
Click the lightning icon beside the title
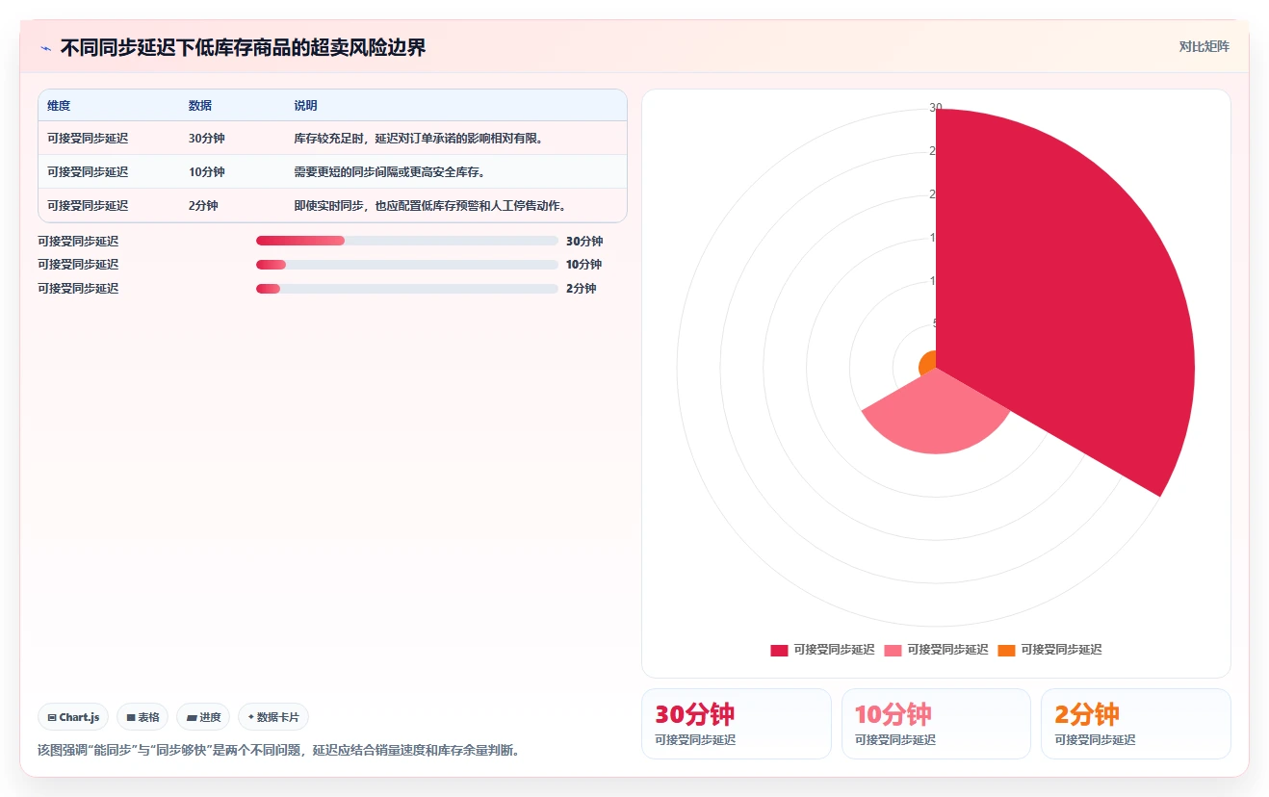pyautogui.click(x=45, y=48)
